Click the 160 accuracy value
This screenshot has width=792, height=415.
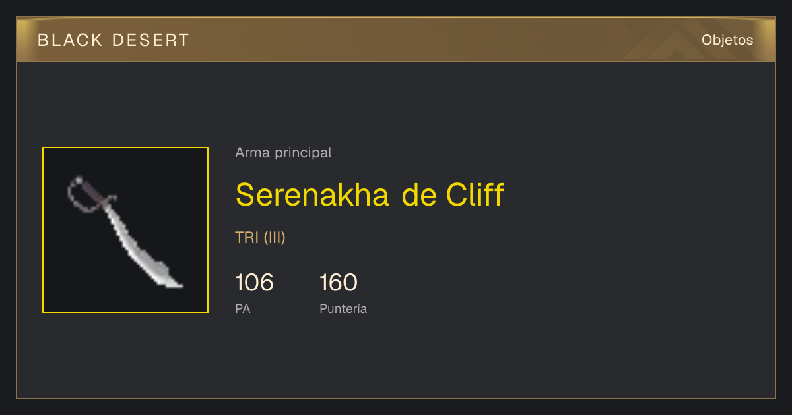point(339,283)
